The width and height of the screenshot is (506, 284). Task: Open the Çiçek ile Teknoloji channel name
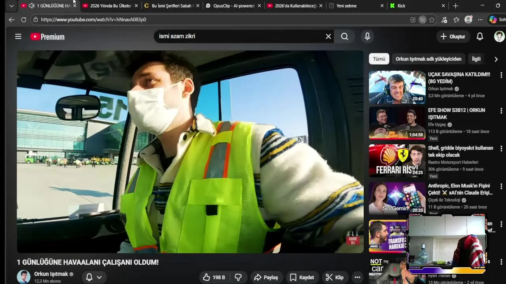pos(444,200)
